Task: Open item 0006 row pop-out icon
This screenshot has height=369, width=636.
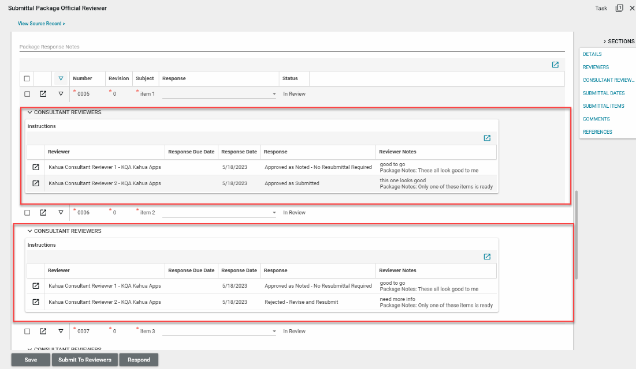Action: (x=43, y=213)
